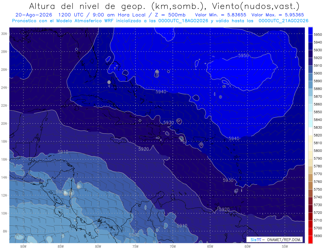The image size is (323, 250).
Task: Click initialization time '0000UTC_18AGO2026'
Action: pyautogui.click(x=183, y=21)
